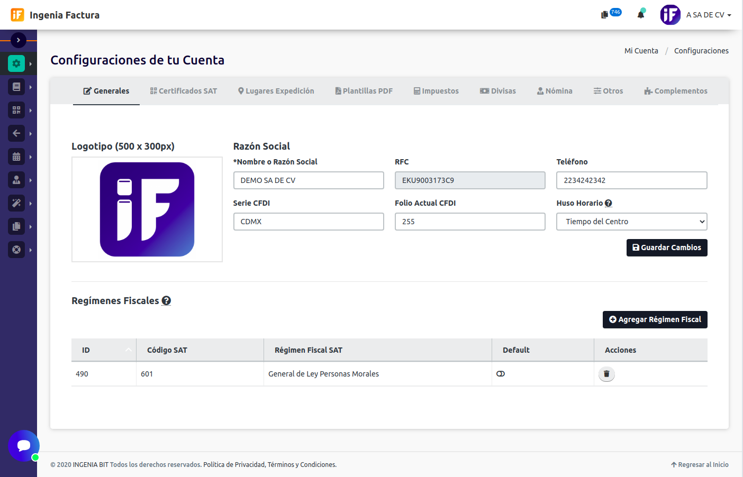Open the Plantillas PDF tab
This screenshot has height=477, width=743.
pos(364,91)
